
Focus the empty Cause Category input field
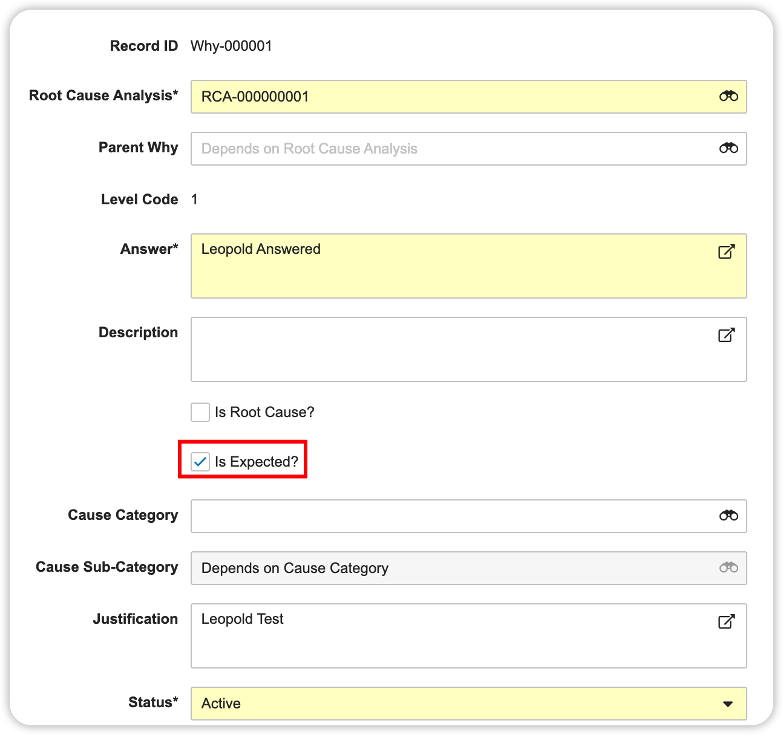point(448,516)
